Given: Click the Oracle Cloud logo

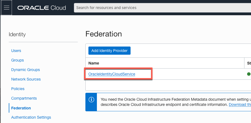Looking at the screenshot, I should pyautogui.click(x=42, y=8).
